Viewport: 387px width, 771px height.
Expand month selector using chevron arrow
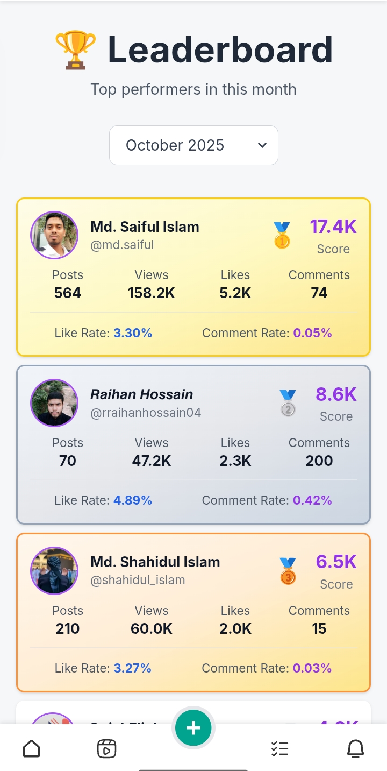tap(262, 145)
